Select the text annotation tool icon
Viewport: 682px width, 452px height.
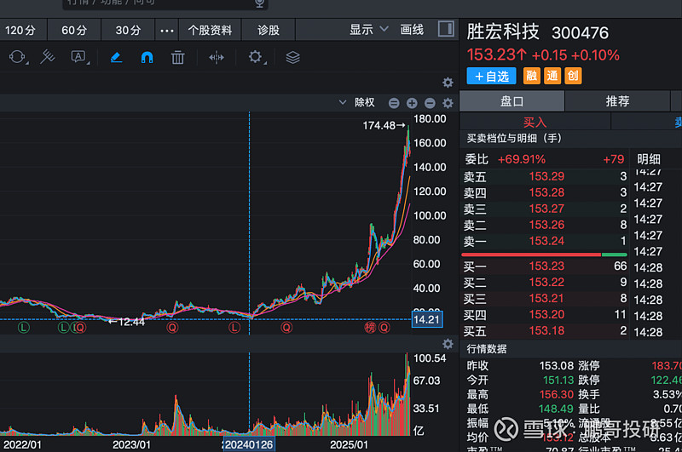[x=78, y=57]
